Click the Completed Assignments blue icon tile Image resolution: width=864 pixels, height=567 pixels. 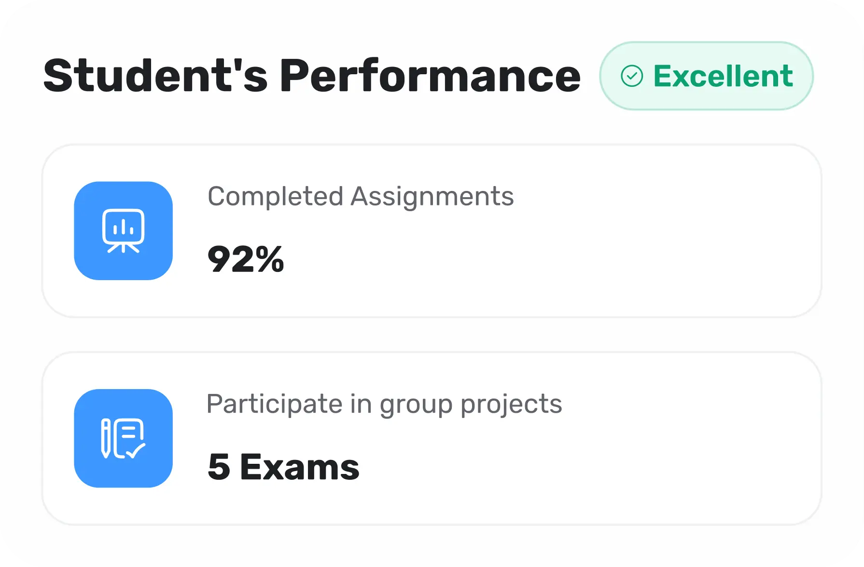coord(124,231)
